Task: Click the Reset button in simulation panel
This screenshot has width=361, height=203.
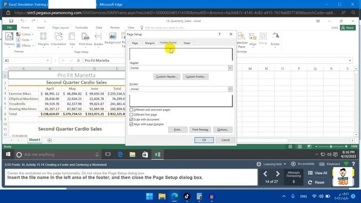Action: tap(316, 182)
